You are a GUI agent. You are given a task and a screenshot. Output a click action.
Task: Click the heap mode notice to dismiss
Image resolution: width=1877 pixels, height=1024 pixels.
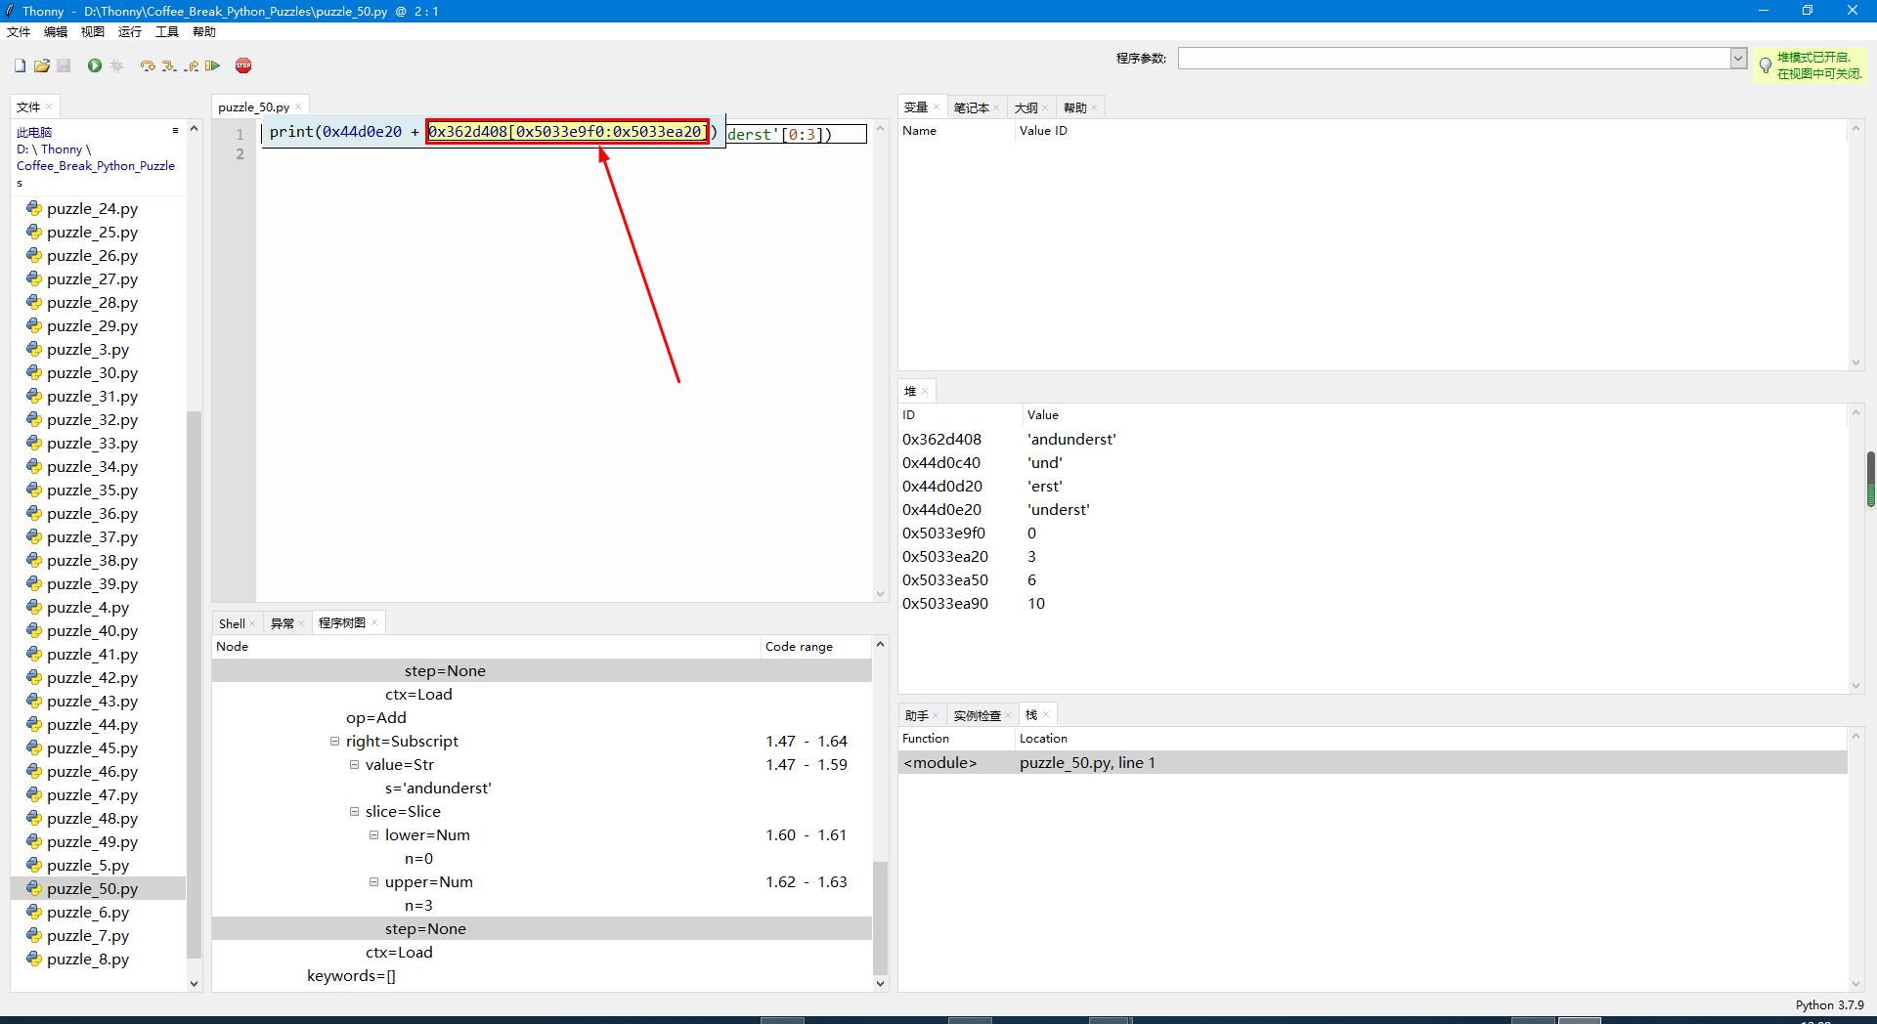point(1812,65)
